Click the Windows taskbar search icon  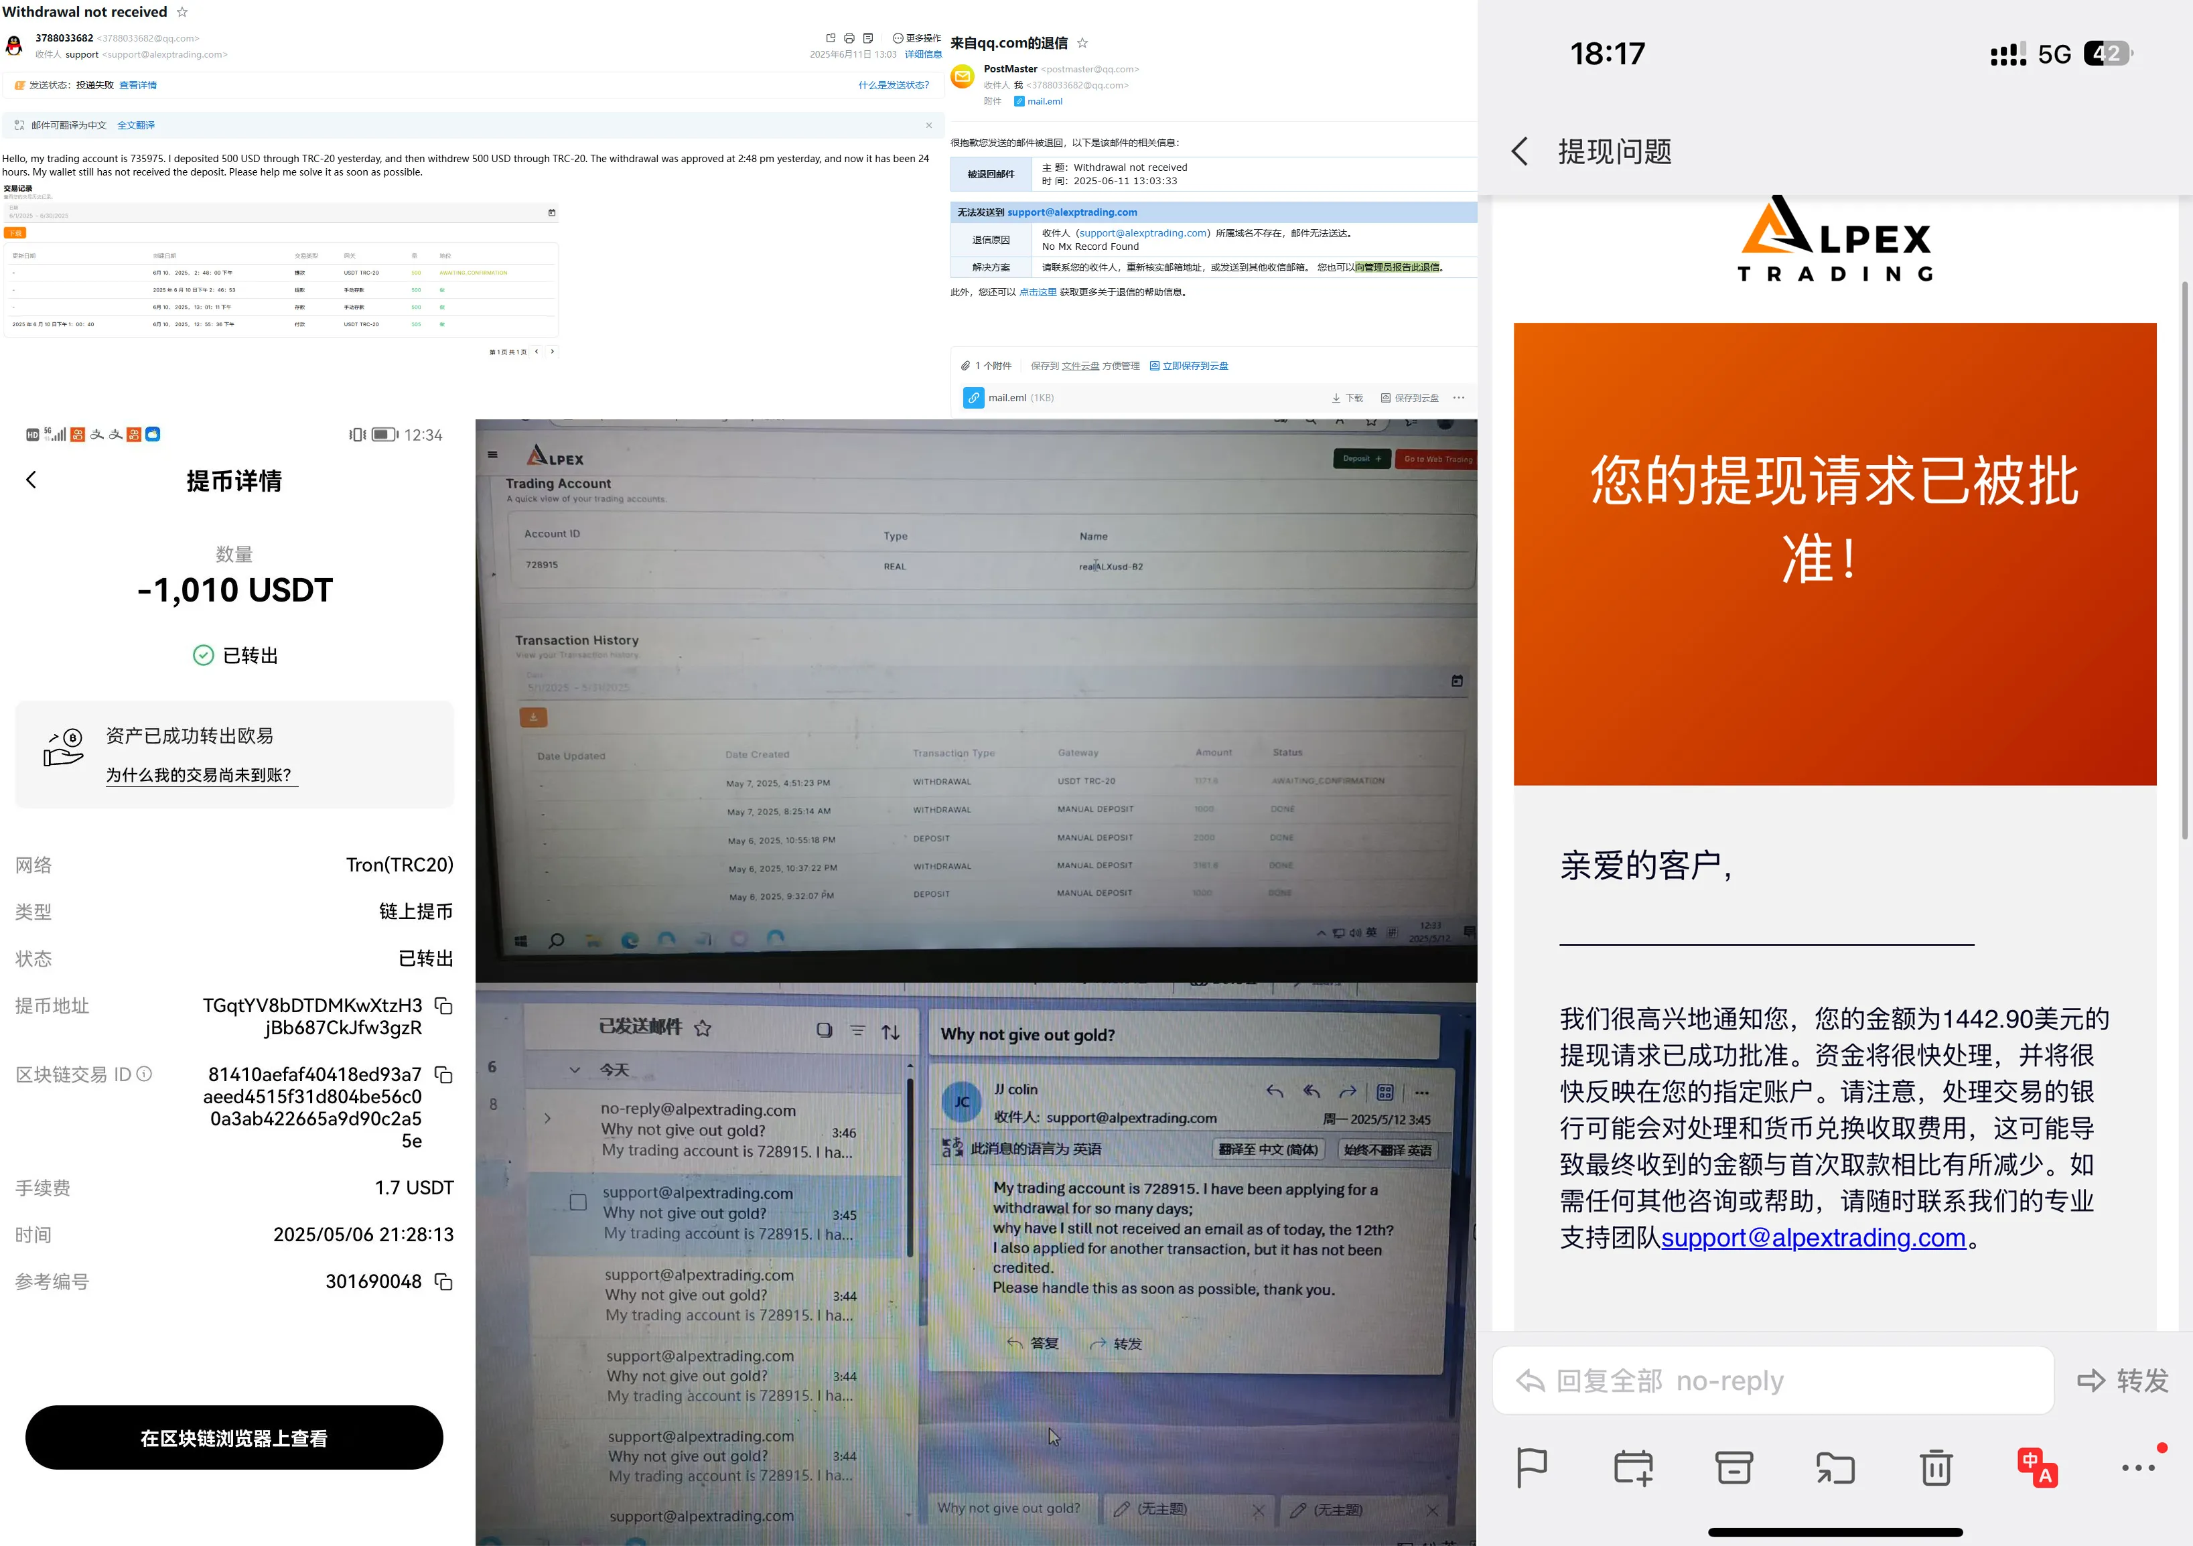tap(556, 942)
